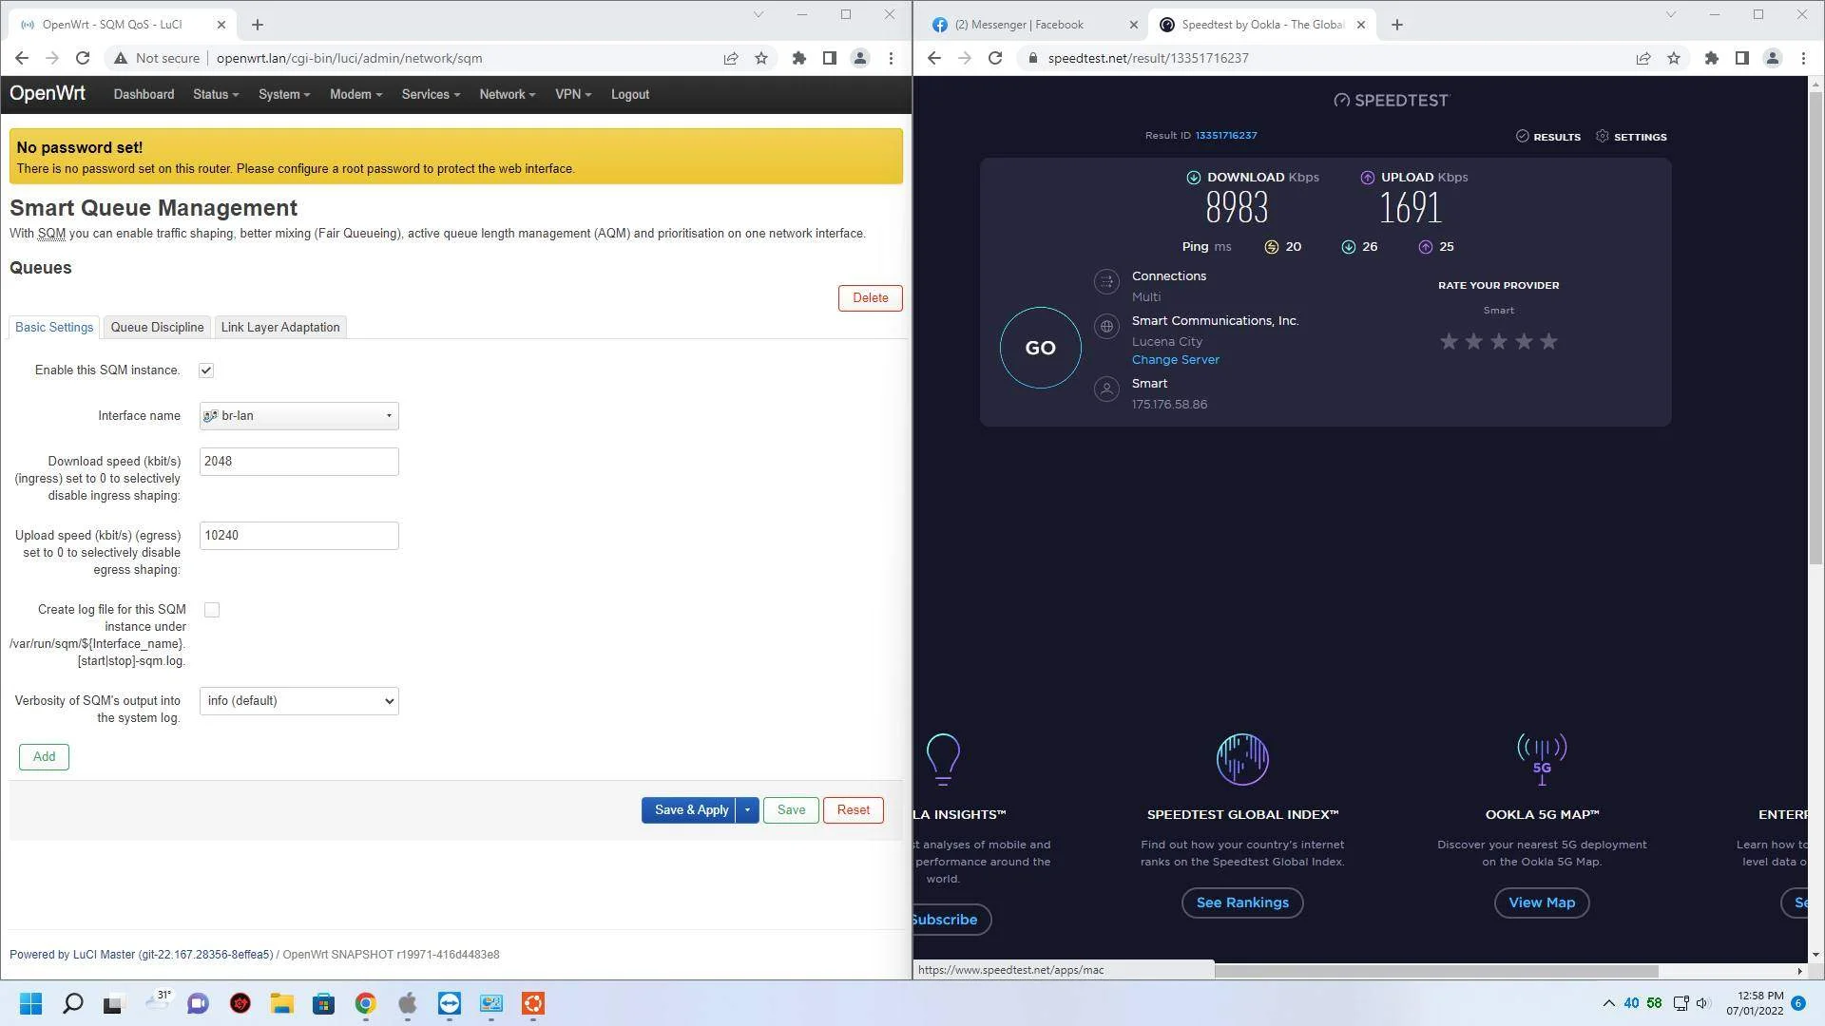Open Verbosity info (default) dropdown
Screen dimensions: 1825x1026
pos(298,701)
